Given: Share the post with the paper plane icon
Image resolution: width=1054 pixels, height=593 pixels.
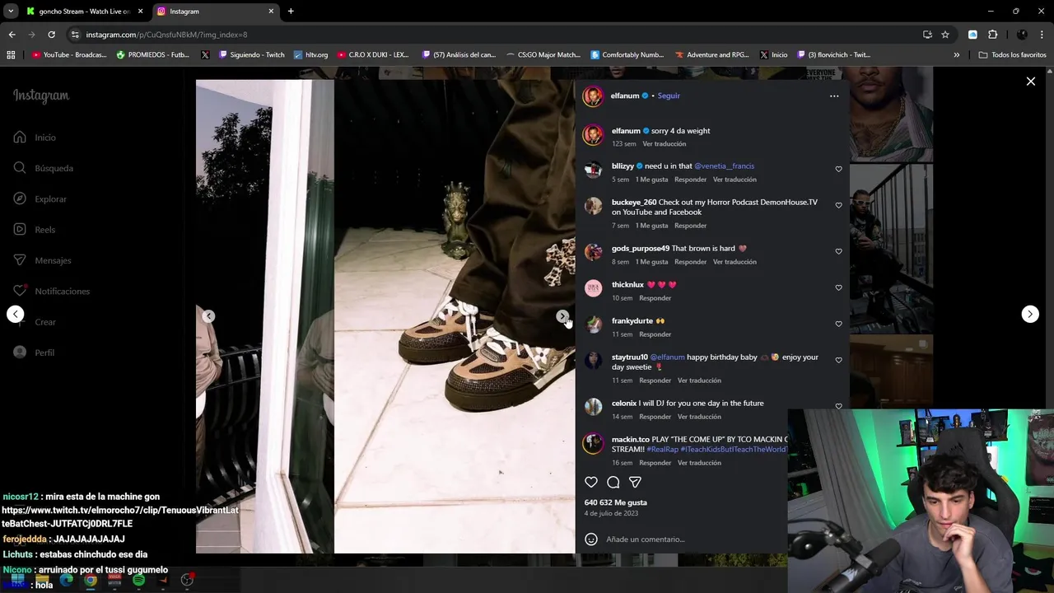Looking at the screenshot, I should click(x=635, y=482).
